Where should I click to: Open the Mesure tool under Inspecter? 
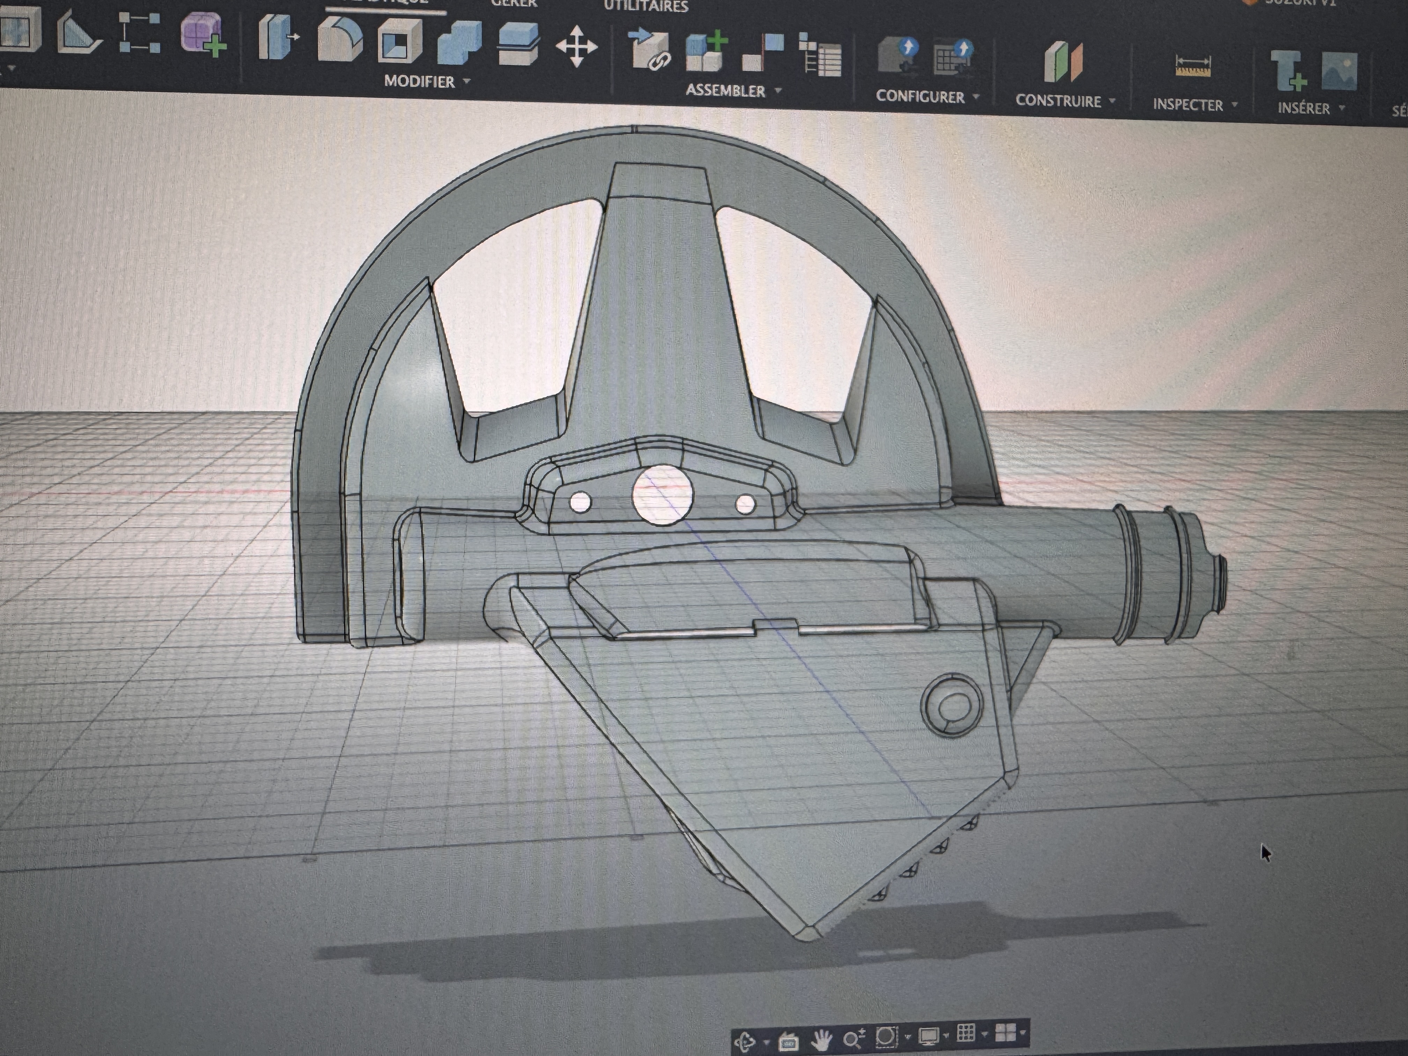(x=1194, y=66)
